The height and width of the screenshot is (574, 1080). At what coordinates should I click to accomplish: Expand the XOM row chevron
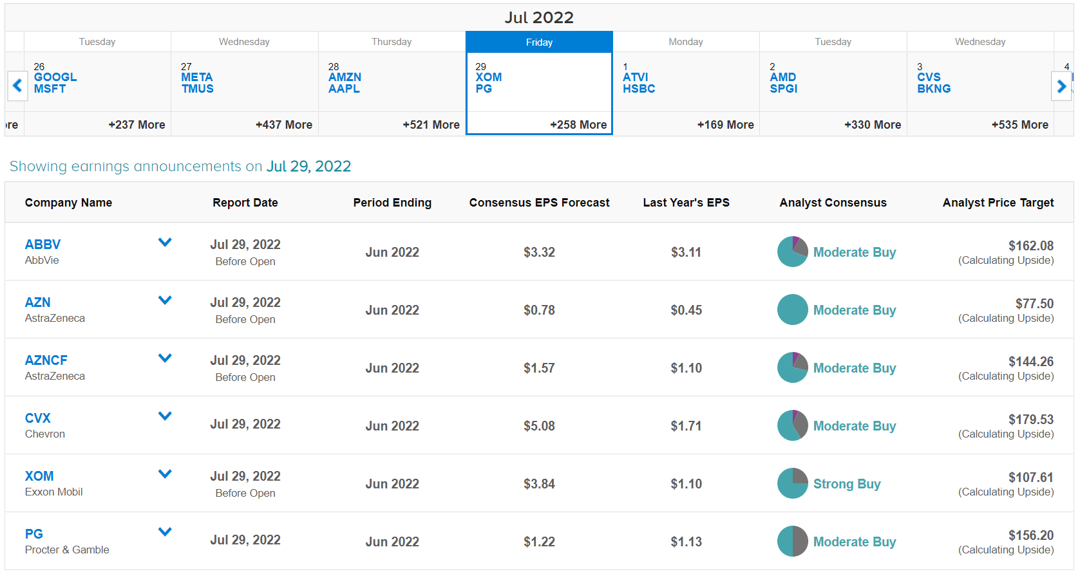[x=165, y=474]
